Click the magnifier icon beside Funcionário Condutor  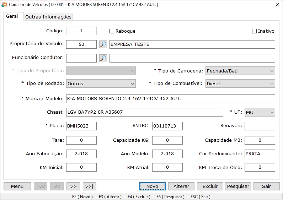103,58
